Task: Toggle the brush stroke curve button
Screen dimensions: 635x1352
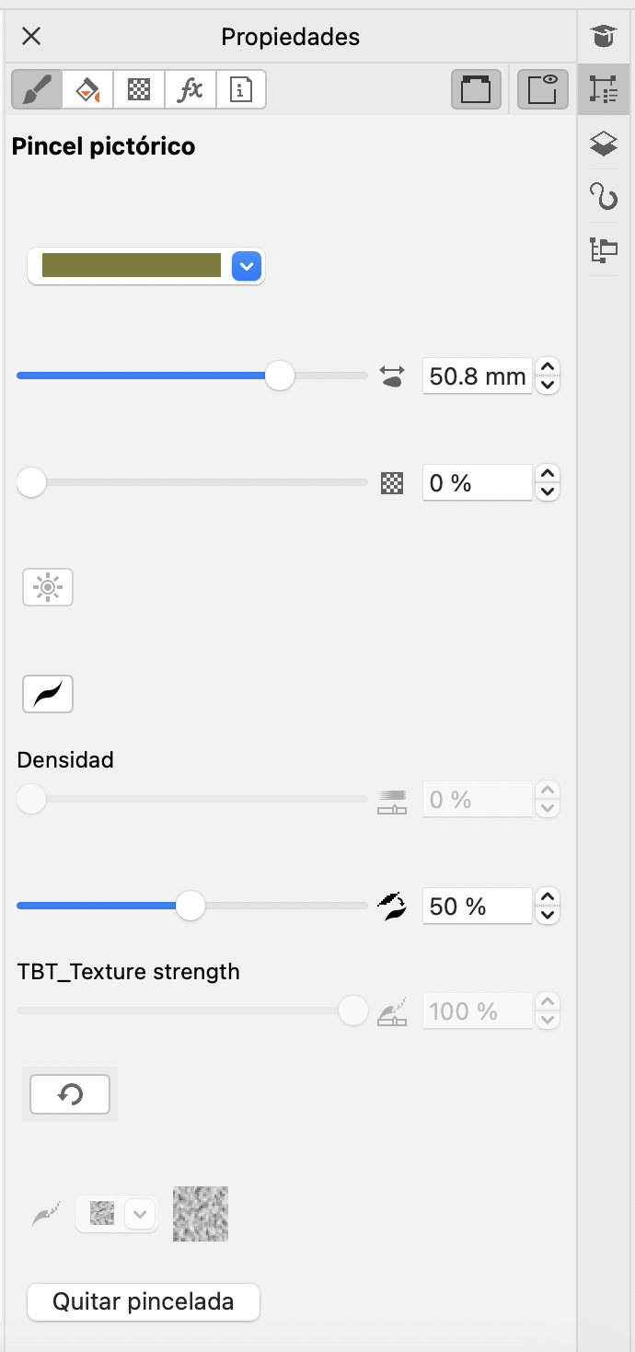Action: point(48,694)
